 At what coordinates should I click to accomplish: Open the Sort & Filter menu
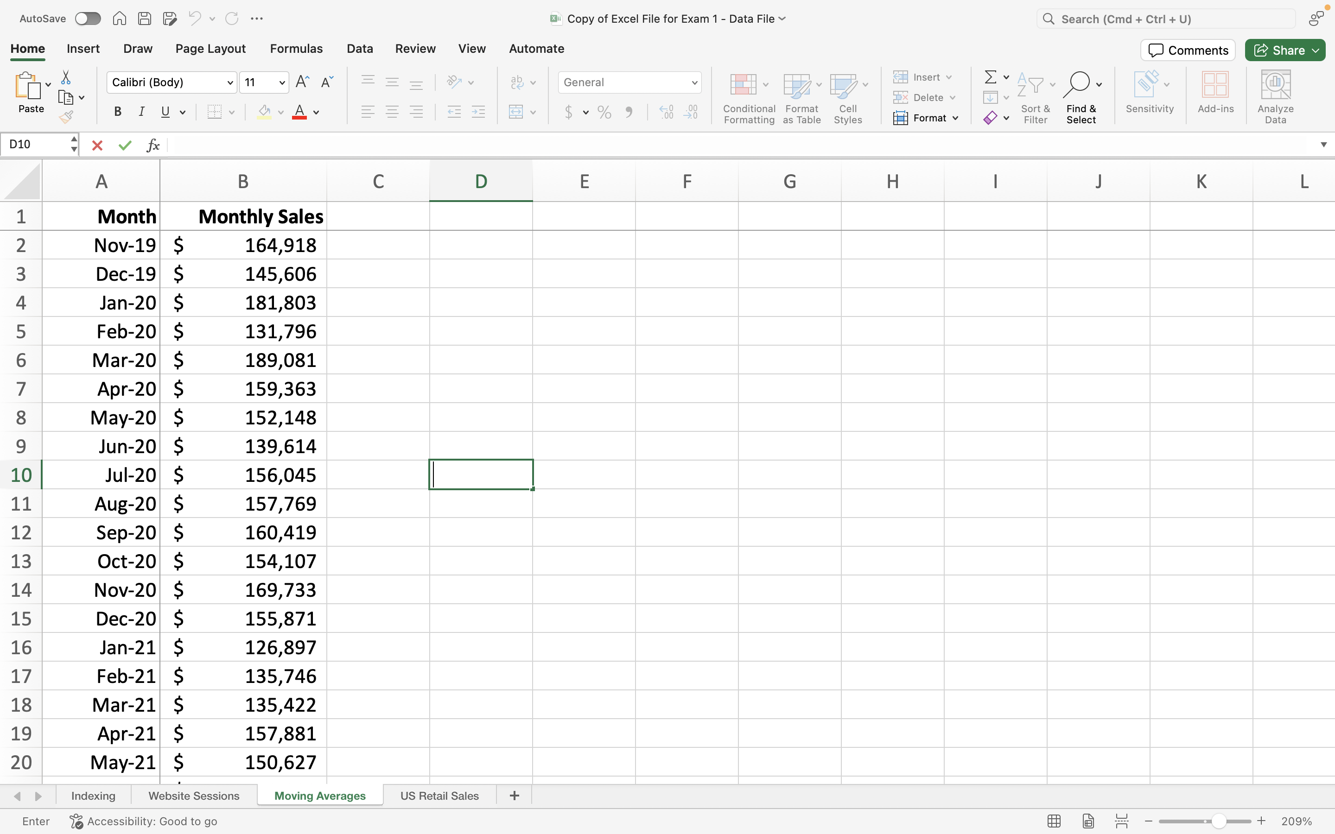pyautogui.click(x=1035, y=96)
